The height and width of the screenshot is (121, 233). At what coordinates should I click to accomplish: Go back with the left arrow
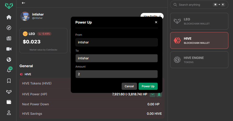click(x=23, y=3)
